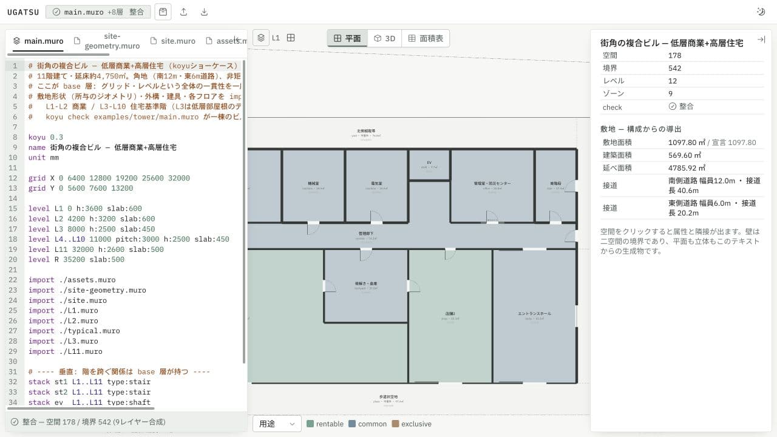
Task: Open the 用途 color-by dropdown
Action: coord(277,424)
